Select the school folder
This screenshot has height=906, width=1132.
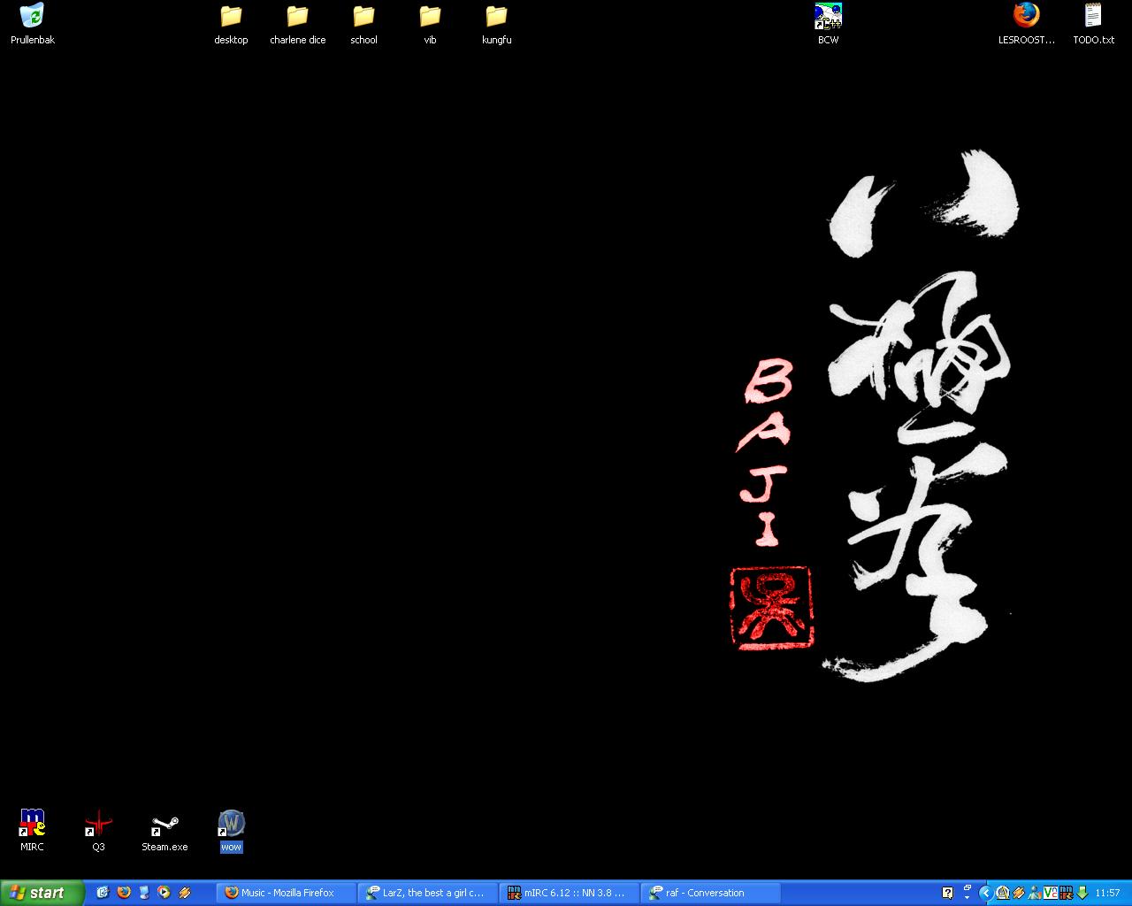[363, 17]
